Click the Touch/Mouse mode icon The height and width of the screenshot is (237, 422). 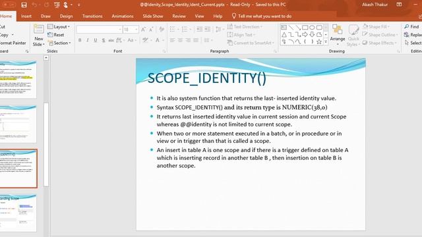click(x=66, y=5)
